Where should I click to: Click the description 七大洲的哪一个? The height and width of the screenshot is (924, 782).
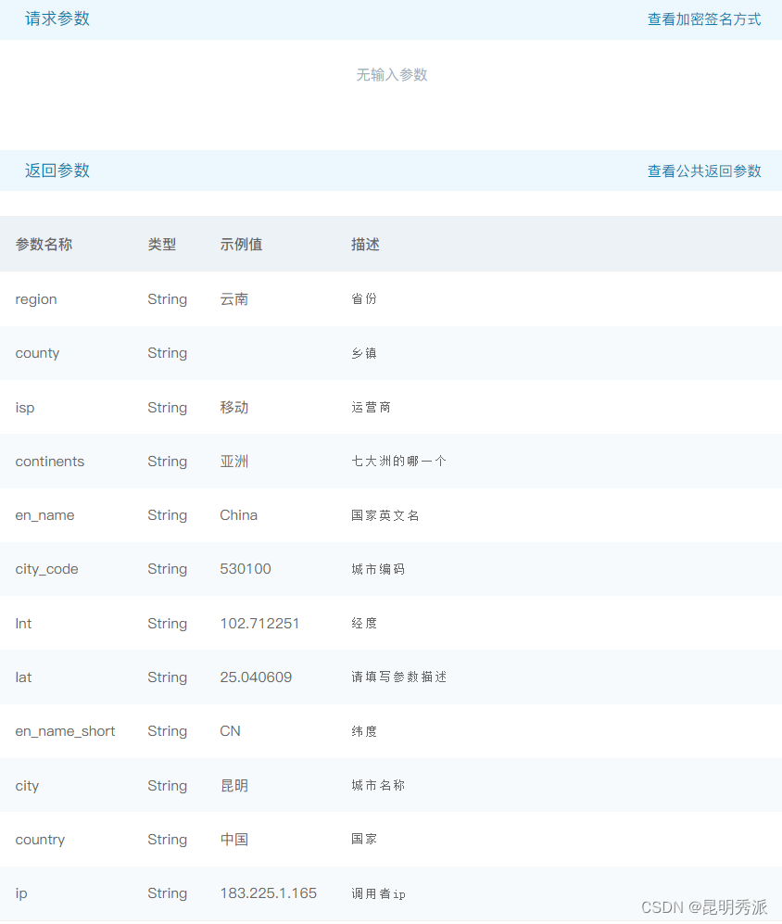pyautogui.click(x=399, y=461)
